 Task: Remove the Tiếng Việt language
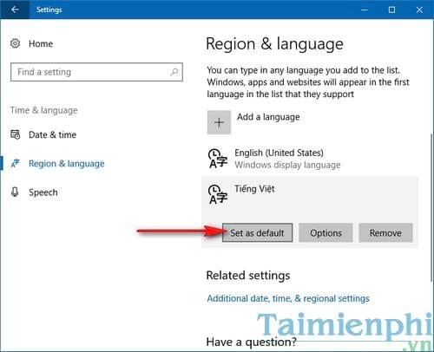tap(385, 232)
